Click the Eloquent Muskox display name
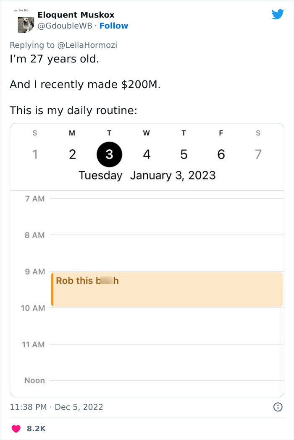The width and height of the screenshot is (294, 440). [76, 15]
